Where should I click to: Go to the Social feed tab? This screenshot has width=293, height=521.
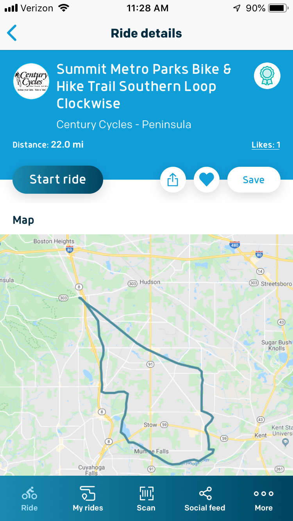click(205, 499)
